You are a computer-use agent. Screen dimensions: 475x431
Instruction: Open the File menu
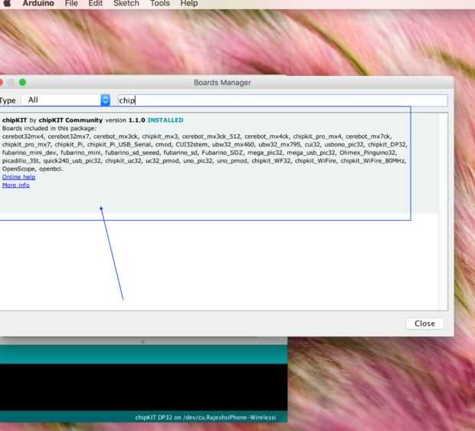(71, 3)
